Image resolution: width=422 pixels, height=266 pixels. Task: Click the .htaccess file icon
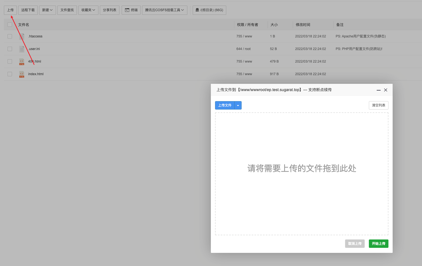pos(22,36)
